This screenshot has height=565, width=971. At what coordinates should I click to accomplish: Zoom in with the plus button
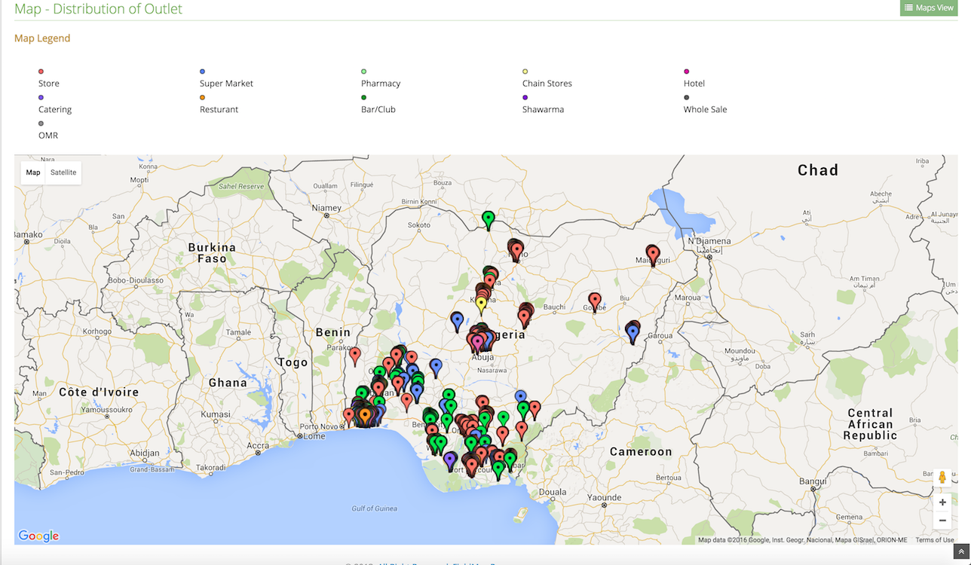point(942,502)
